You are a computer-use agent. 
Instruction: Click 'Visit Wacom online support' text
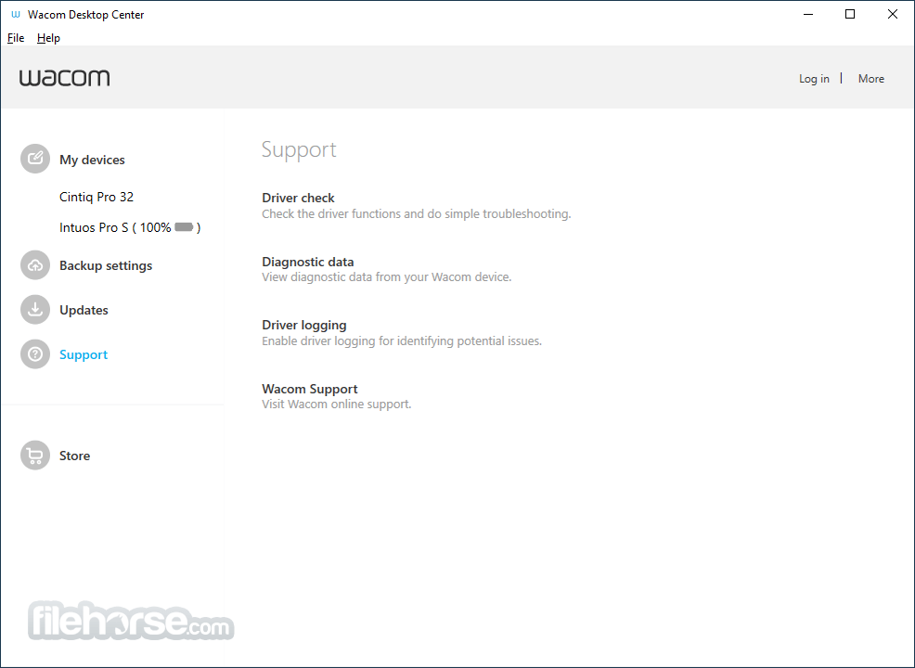[336, 405]
